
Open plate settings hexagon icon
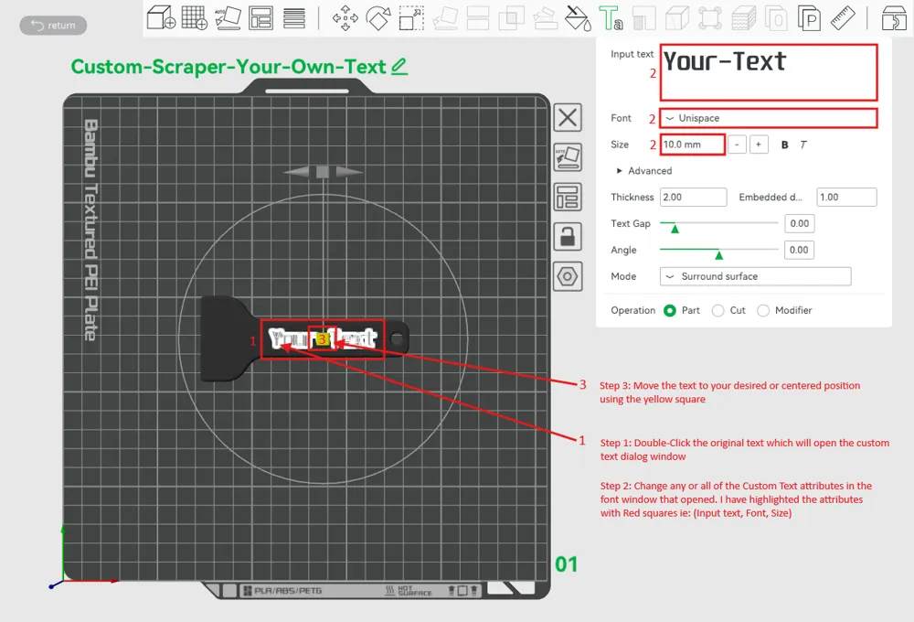568,276
